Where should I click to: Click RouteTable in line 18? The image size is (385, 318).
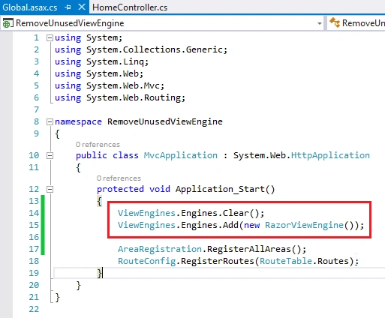286,261
